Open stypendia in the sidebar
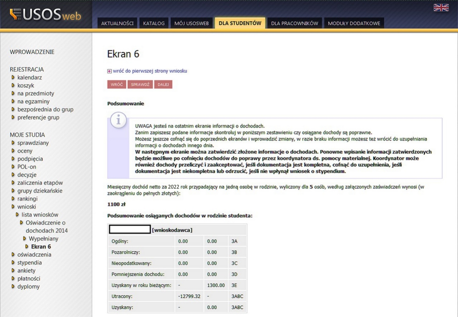Screen dimensions: 458x317 click(x=30, y=263)
